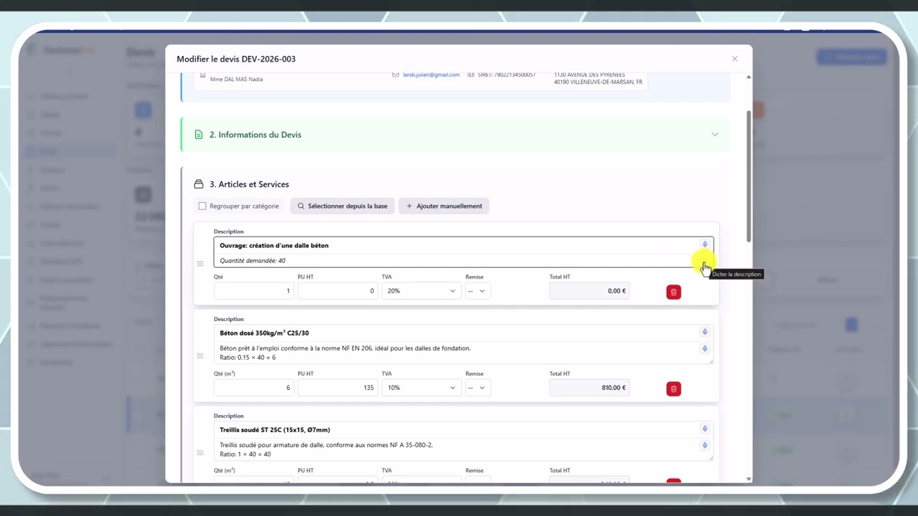The image size is (918, 516).
Task: Click the Total HT 810,00 € field
Action: [x=590, y=388]
